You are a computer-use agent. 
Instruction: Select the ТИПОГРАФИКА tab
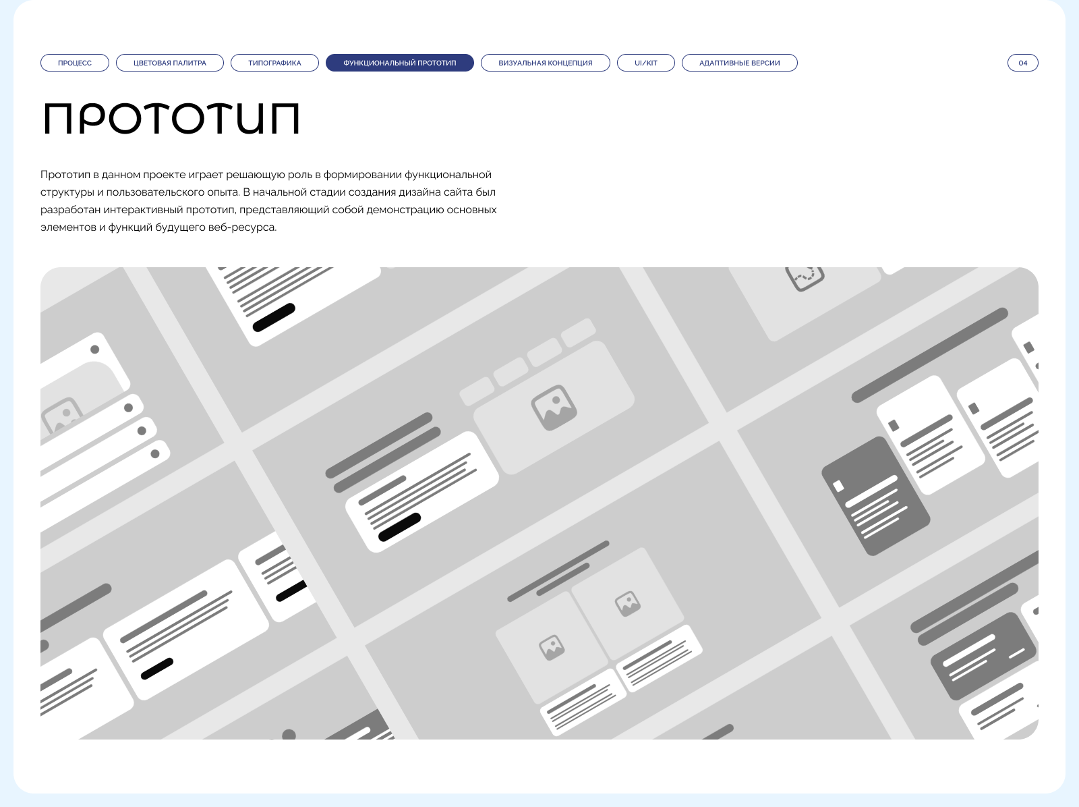pos(274,63)
